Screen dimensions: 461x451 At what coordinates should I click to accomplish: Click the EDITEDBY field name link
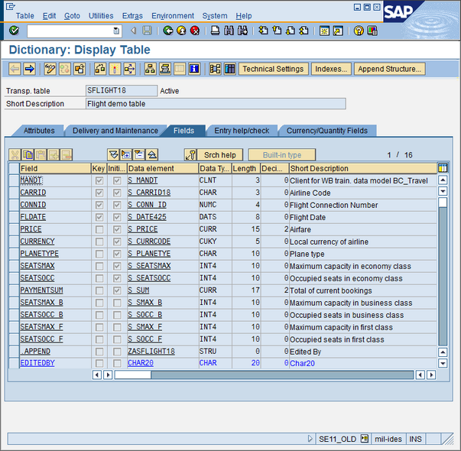point(37,363)
